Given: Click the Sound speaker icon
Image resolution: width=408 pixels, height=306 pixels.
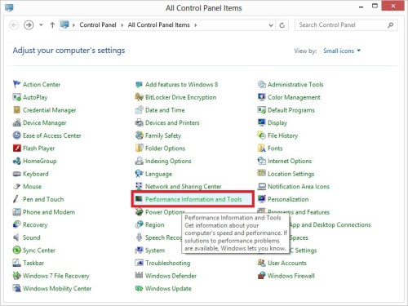Looking at the screenshot, I should pos(16,237).
